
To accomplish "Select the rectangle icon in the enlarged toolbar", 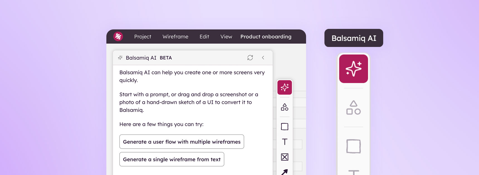I will (x=353, y=146).
